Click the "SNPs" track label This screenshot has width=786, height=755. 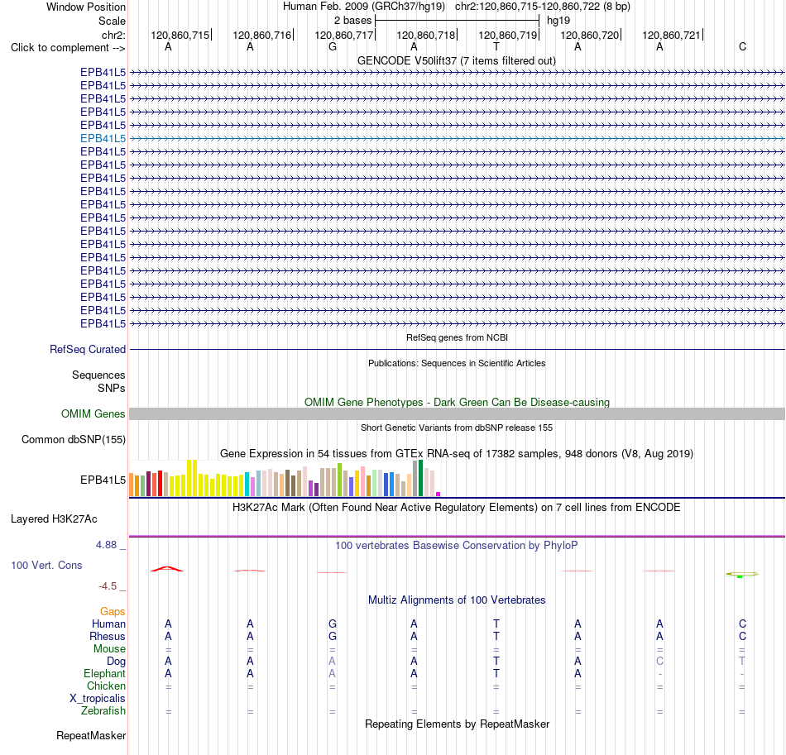112,389
